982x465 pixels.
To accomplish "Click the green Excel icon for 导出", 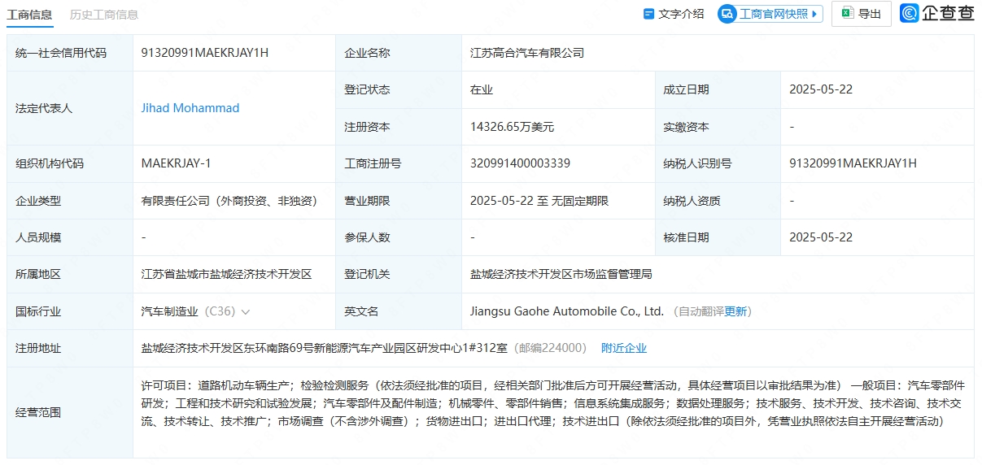I will [x=847, y=13].
